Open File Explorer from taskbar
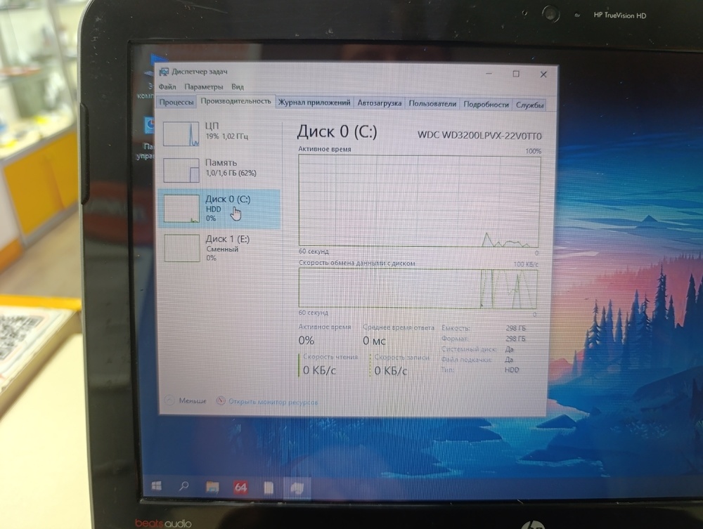 [212, 488]
